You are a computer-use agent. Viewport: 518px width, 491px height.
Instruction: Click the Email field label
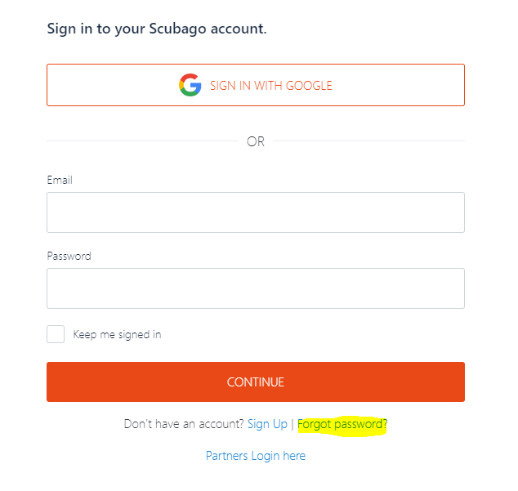[60, 180]
